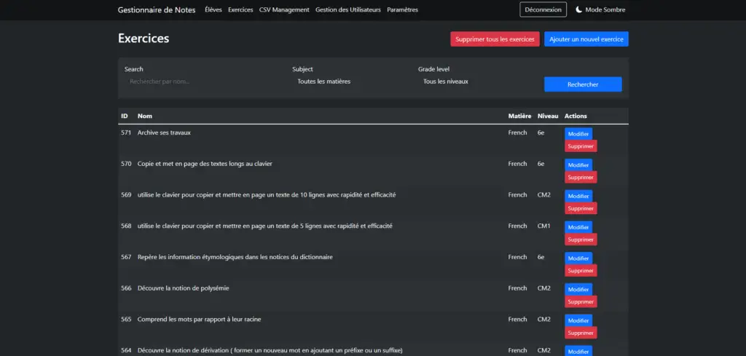This screenshot has width=746, height=356.
Task: Open the Élèves menu item
Action: [x=213, y=9]
